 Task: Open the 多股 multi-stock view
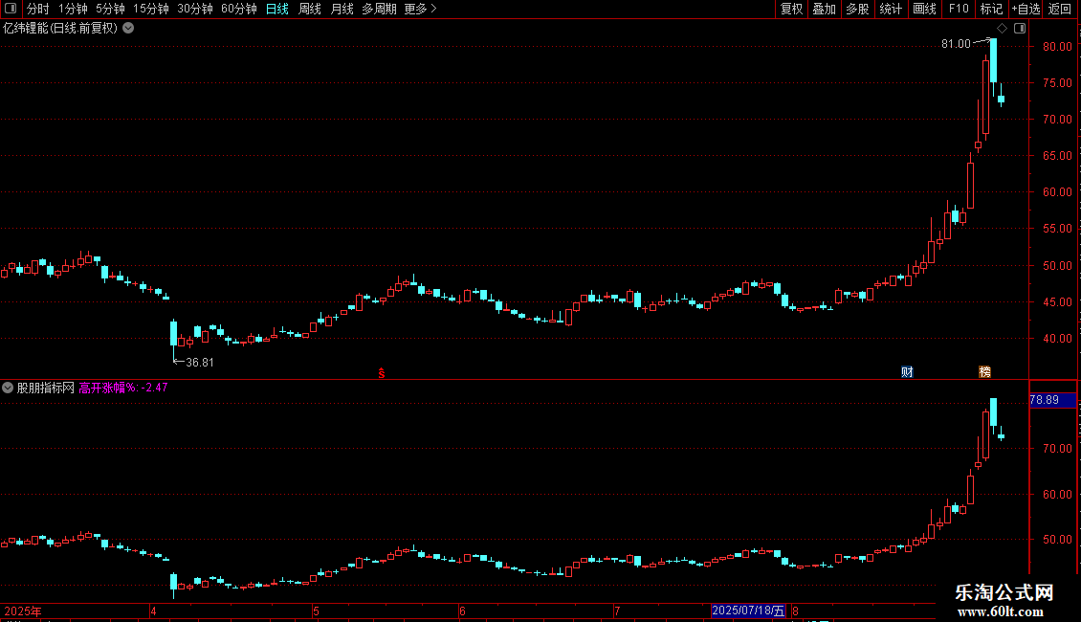pos(858,9)
